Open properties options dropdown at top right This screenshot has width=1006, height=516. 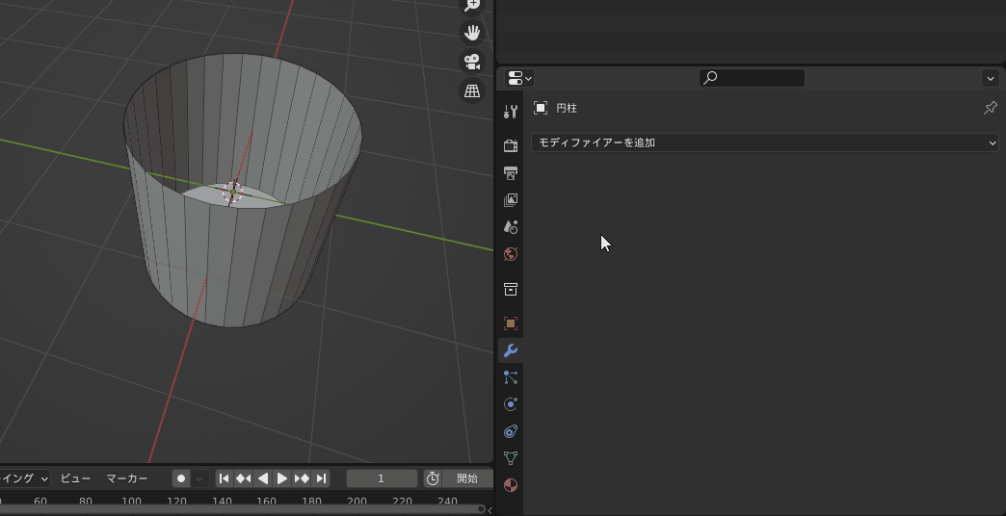pyautogui.click(x=990, y=78)
